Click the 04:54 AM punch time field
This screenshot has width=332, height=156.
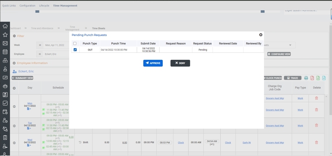[x=212, y=141]
